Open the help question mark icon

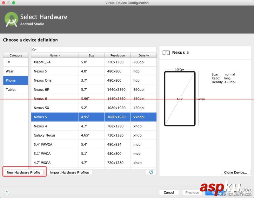point(7,193)
